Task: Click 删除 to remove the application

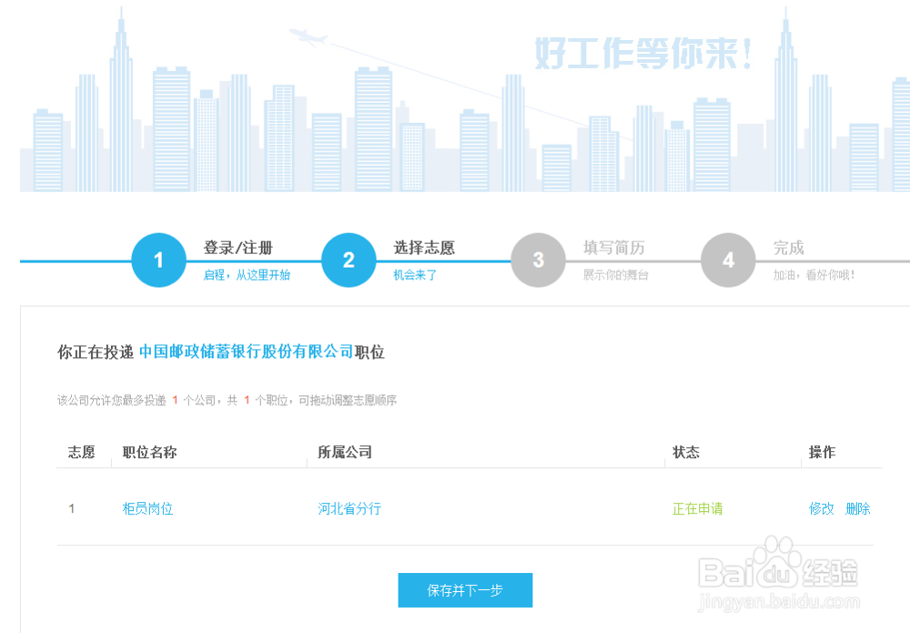Action: coord(858,509)
